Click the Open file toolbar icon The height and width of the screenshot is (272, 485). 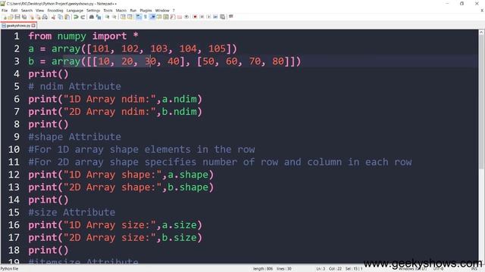pyautogui.click(x=11, y=17)
